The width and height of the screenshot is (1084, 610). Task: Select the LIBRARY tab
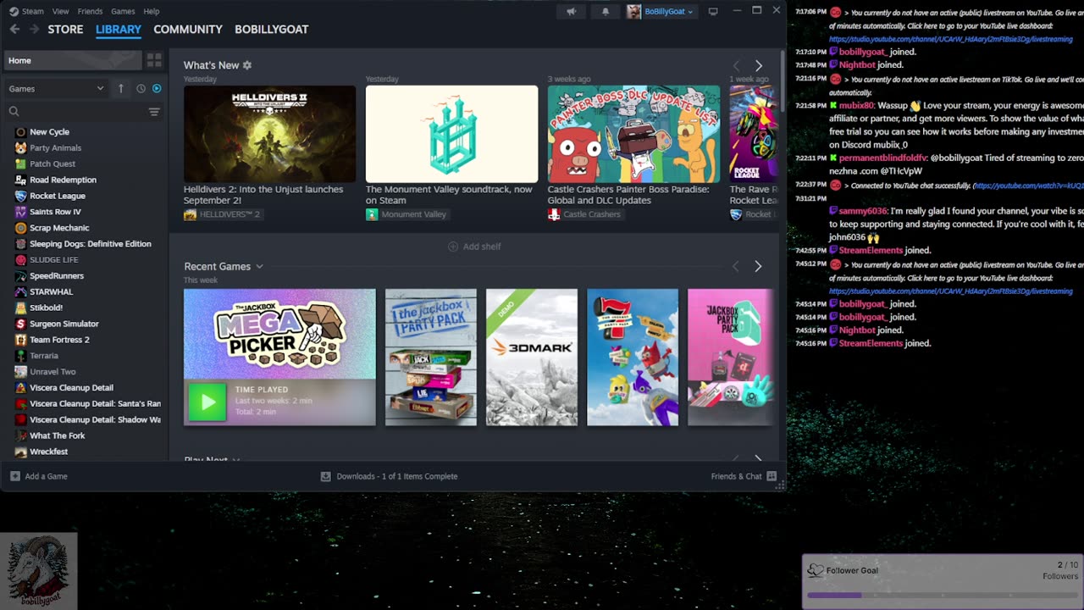(119, 29)
